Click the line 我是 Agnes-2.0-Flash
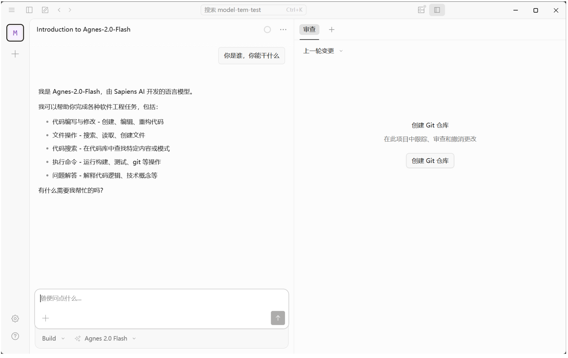 pyautogui.click(x=116, y=92)
